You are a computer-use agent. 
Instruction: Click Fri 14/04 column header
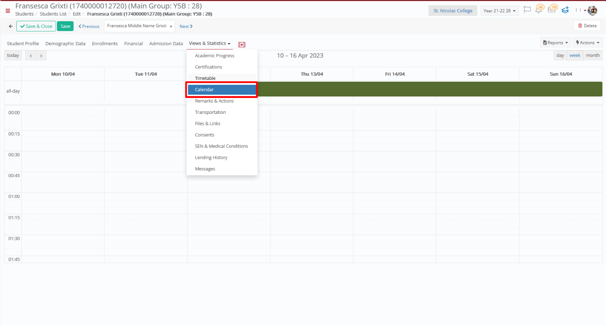point(395,74)
